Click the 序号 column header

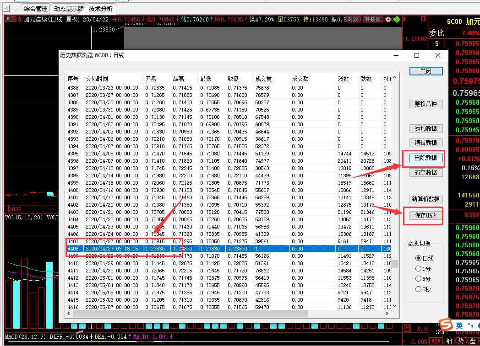click(74, 79)
